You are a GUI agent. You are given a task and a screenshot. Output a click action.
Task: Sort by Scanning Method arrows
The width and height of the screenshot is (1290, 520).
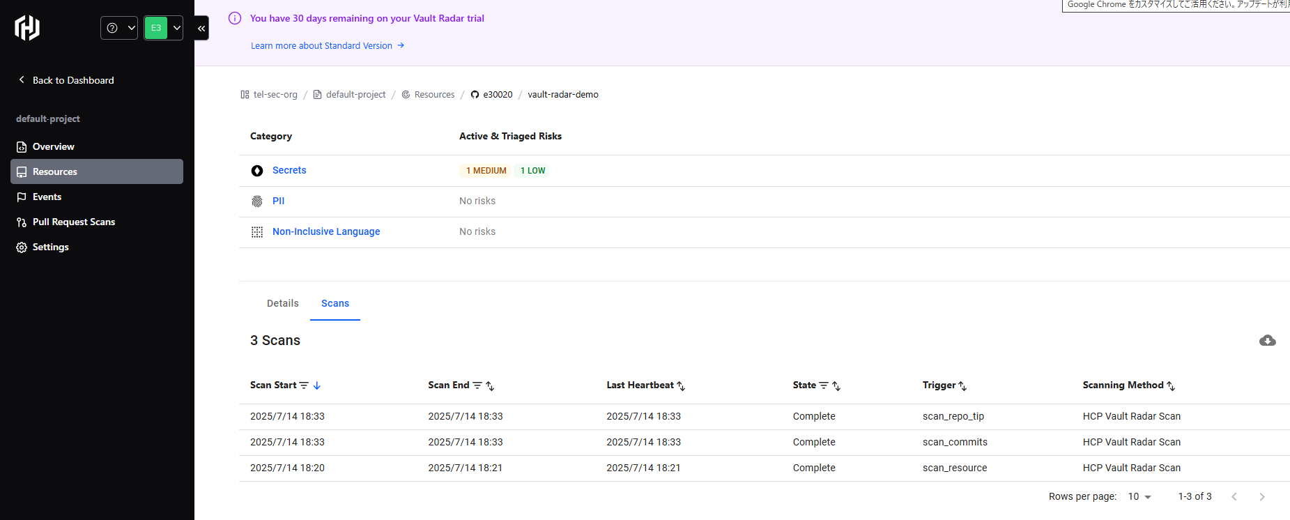[1171, 385]
